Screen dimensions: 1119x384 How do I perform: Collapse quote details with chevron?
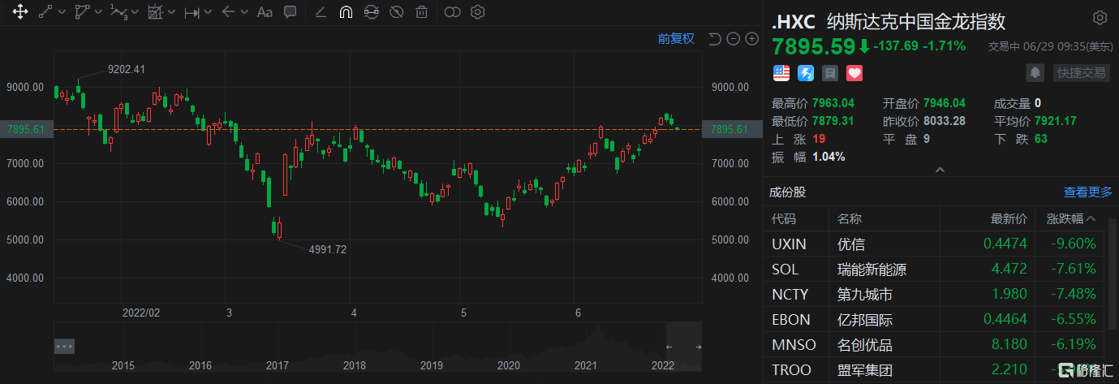point(940,170)
